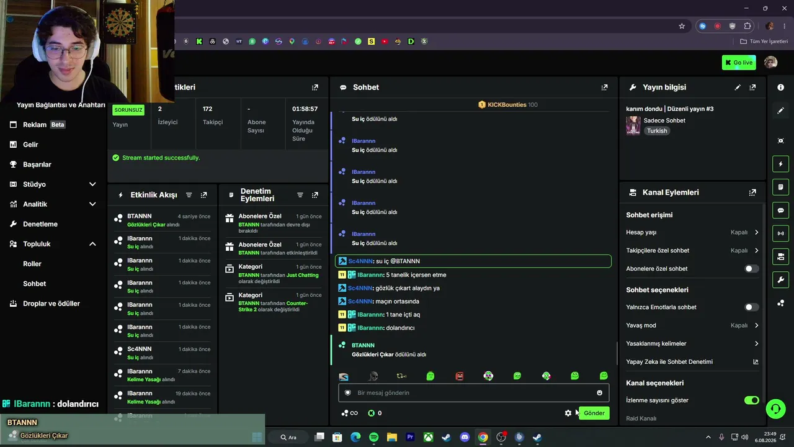Click the KICKs balance icon showing 0
Viewport: 794px width, 447px height.
pyautogui.click(x=375, y=413)
